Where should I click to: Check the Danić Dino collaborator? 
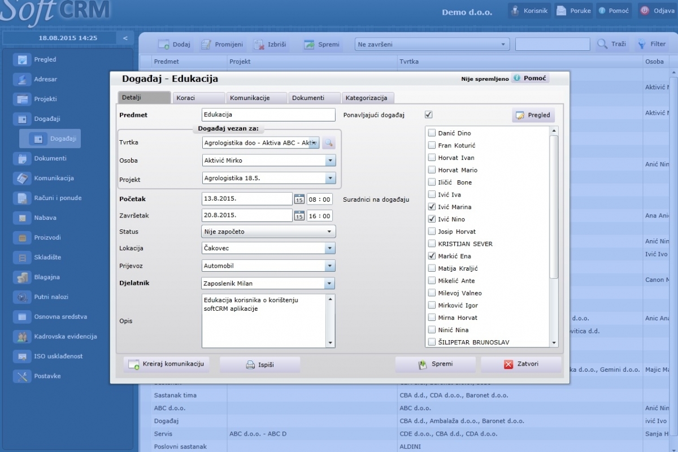[432, 133]
